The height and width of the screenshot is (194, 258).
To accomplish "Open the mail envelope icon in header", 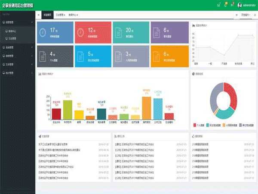I will tap(218, 5).
